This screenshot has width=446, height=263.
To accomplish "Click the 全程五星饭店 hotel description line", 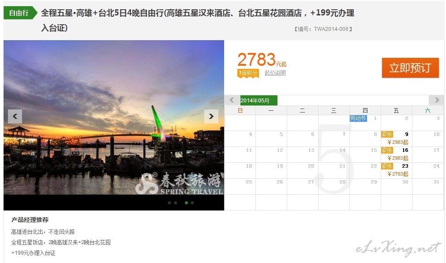I will tap(61, 242).
